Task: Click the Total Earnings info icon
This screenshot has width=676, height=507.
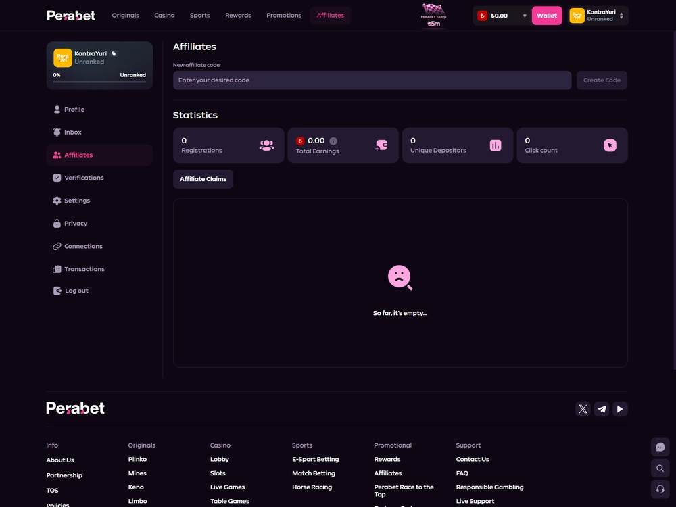Action: tap(333, 141)
